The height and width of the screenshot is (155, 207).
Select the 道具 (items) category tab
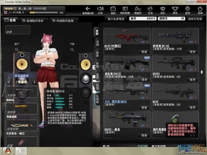97,76
